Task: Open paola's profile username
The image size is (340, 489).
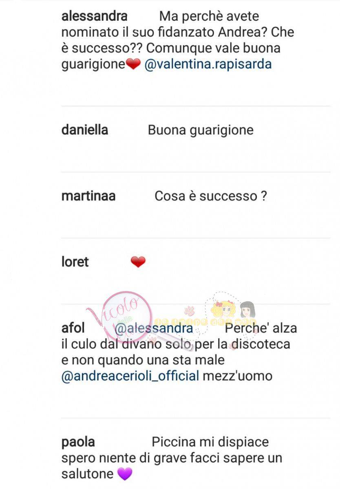Action: [78, 442]
